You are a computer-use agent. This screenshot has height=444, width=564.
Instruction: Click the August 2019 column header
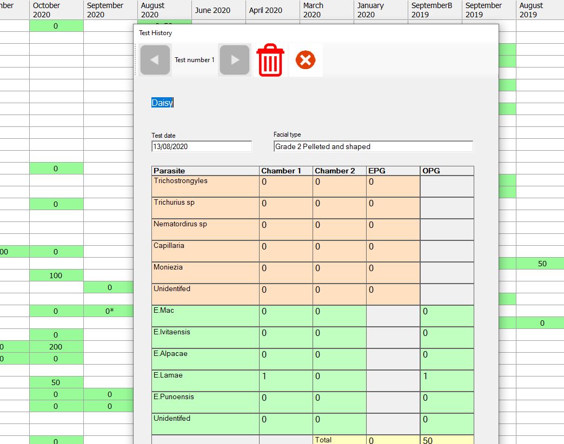pos(540,10)
